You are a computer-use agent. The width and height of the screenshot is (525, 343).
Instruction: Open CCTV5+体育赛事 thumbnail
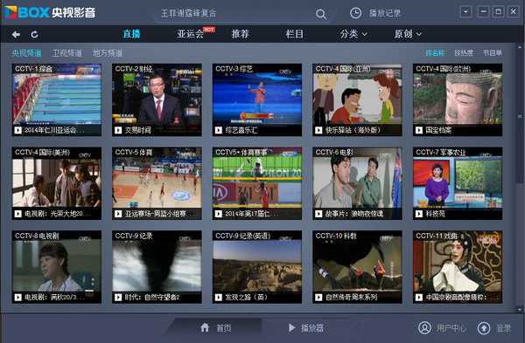(257, 183)
